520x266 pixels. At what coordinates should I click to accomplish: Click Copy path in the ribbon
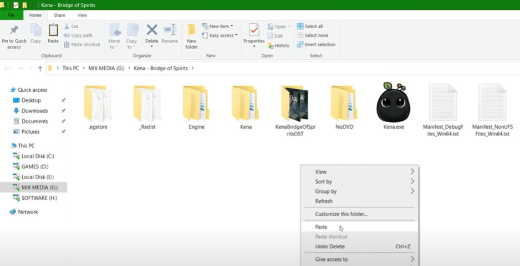tap(78, 35)
